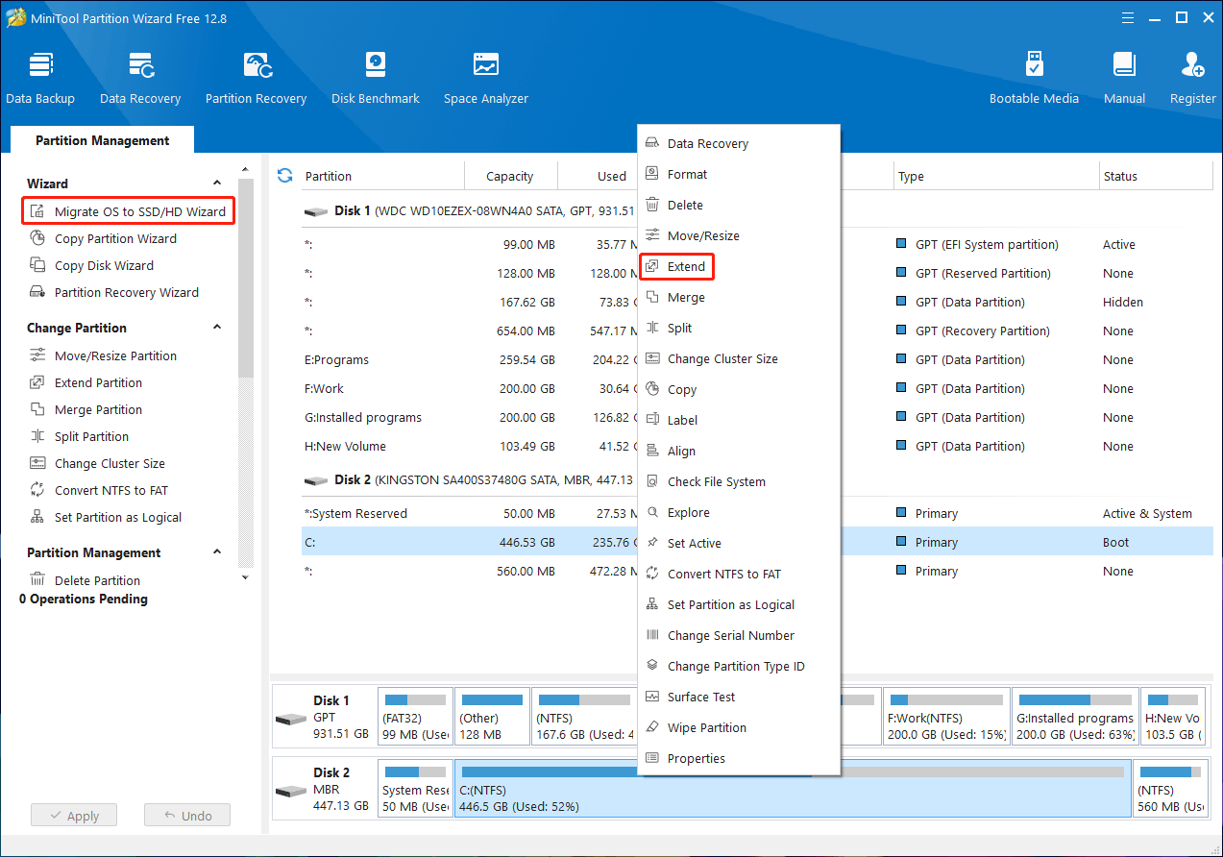Viewport: 1223px width, 857px height.
Task: Collapse the Wizard section
Action: pyautogui.click(x=217, y=184)
